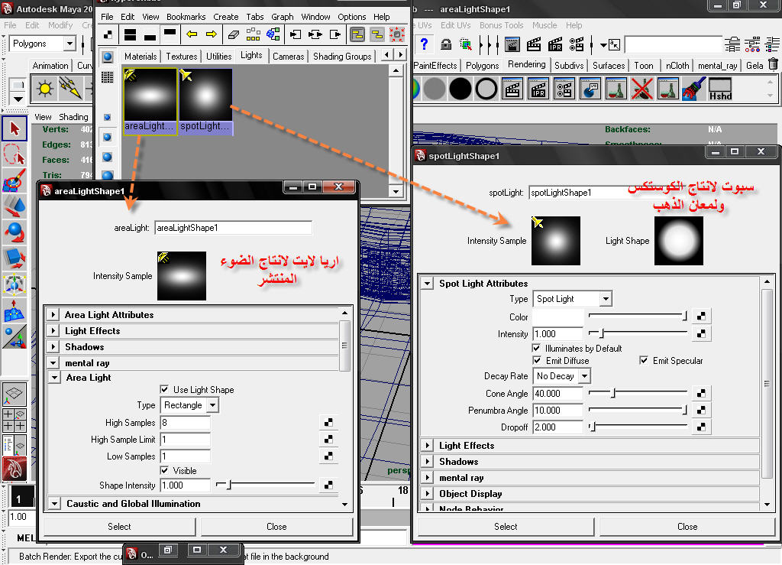Open the Decay Rate dropdown

point(561,376)
